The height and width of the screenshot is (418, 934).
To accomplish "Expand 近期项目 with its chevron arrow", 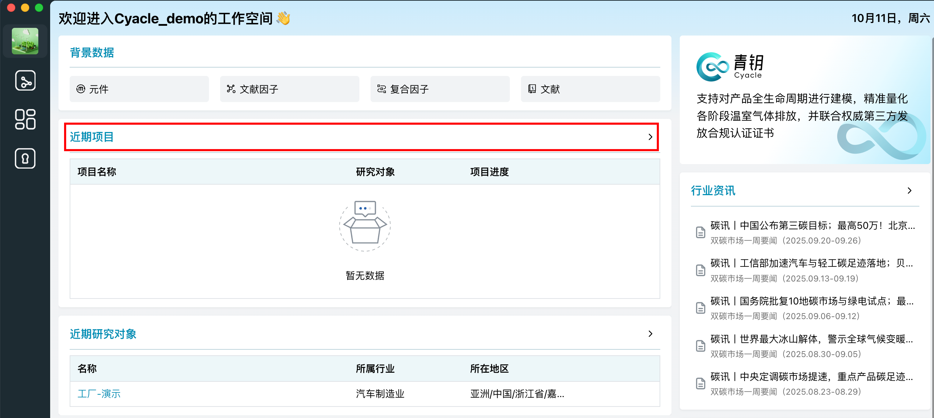I will tap(650, 137).
